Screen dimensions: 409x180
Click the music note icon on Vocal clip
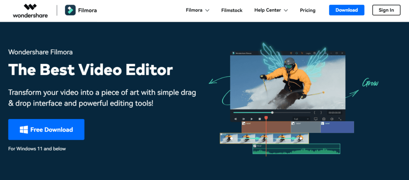pos(255,146)
